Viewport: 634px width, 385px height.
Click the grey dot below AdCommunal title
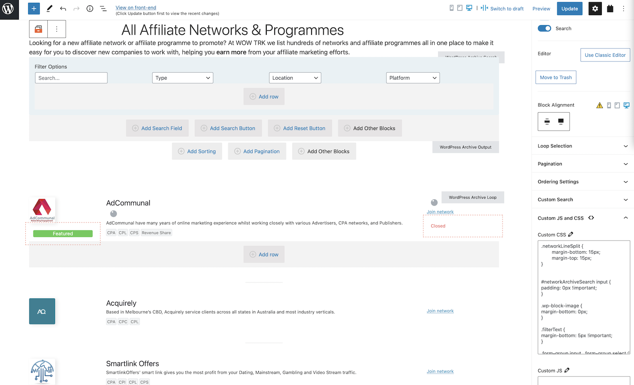point(113,214)
